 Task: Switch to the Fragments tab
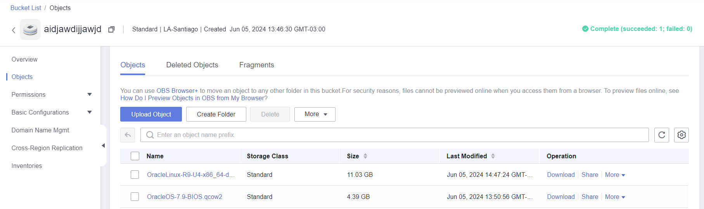coord(256,65)
